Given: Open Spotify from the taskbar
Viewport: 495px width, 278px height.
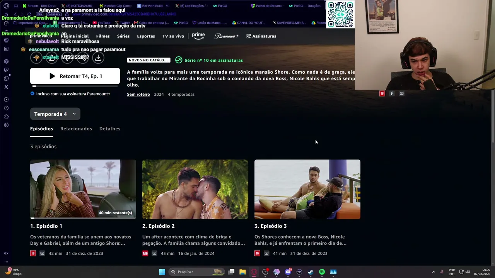Looking at the screenshot, I should click(x=322, y=272).
